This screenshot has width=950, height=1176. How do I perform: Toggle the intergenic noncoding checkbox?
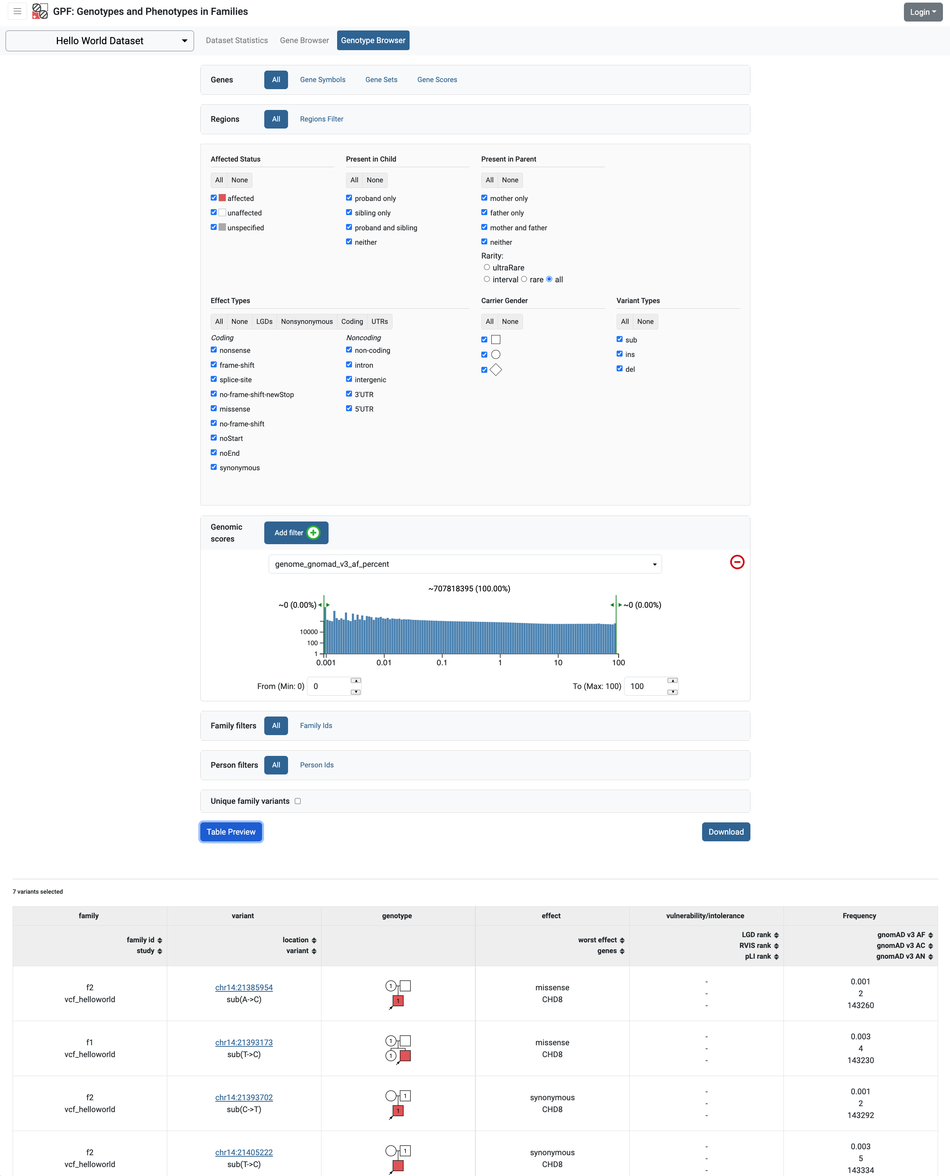click(349, 379)
